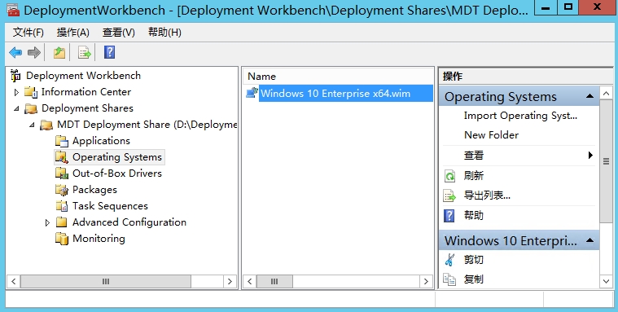
Task: Click the Packages folder icon
Action: point(62,190)
